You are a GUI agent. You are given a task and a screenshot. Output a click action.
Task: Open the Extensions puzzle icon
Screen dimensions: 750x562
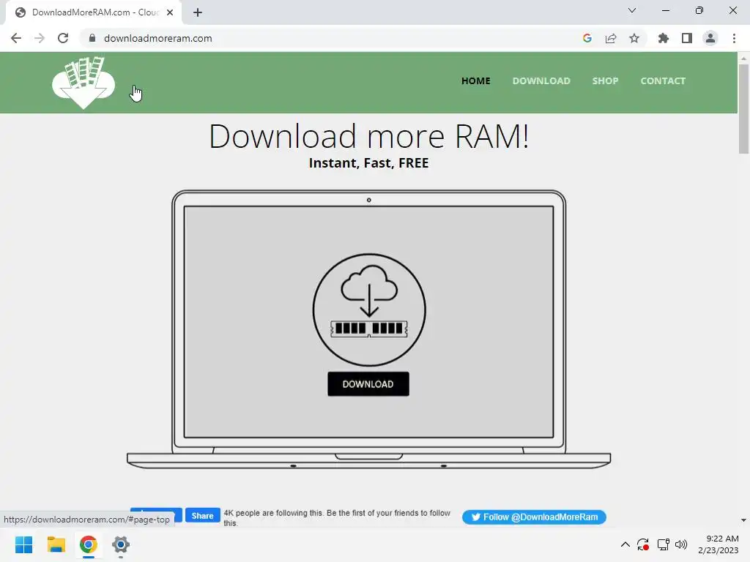click(663, 38)
